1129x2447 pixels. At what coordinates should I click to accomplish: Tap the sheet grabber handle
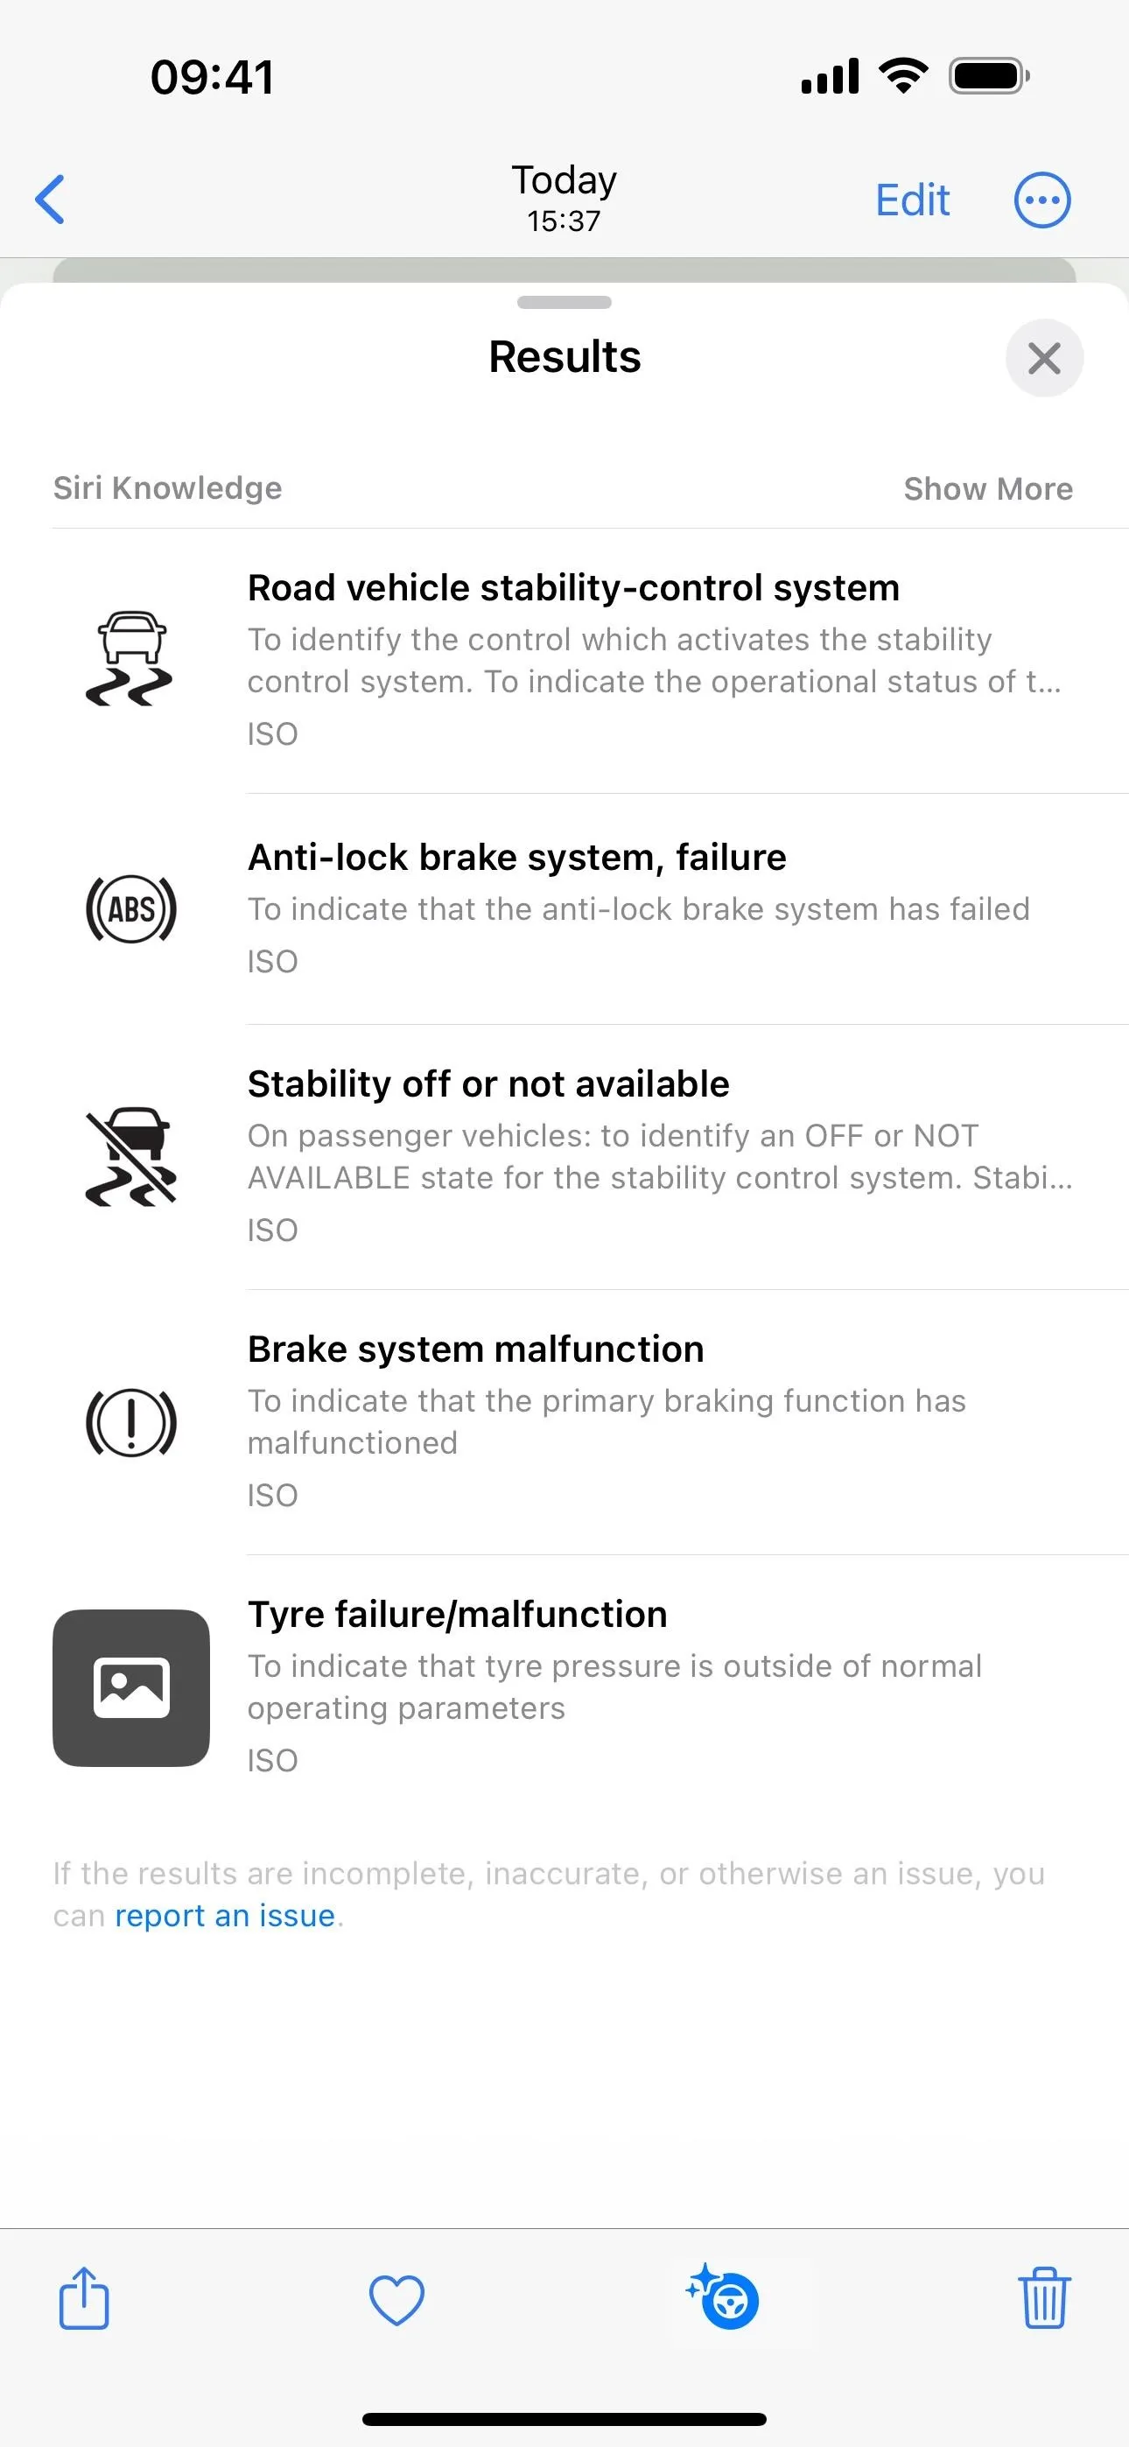coord(564,302)
